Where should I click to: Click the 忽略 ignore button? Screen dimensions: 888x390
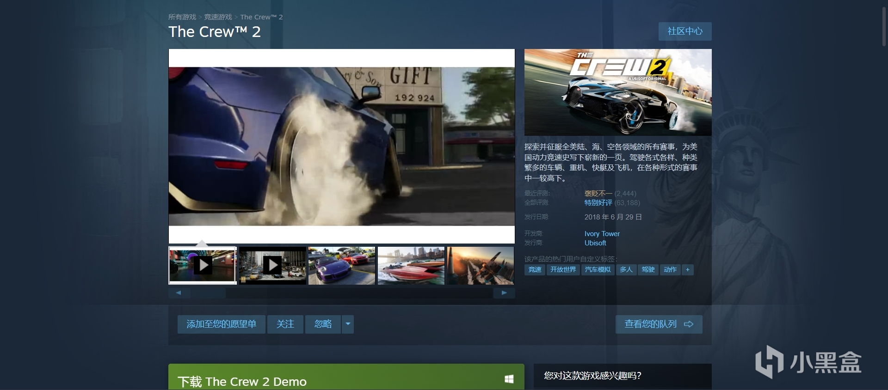coord(323,324)
